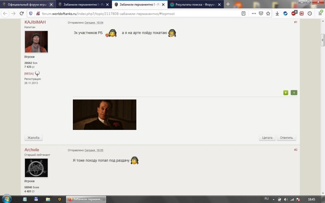Click the MEGA clan emblem icon

point(37,73)
